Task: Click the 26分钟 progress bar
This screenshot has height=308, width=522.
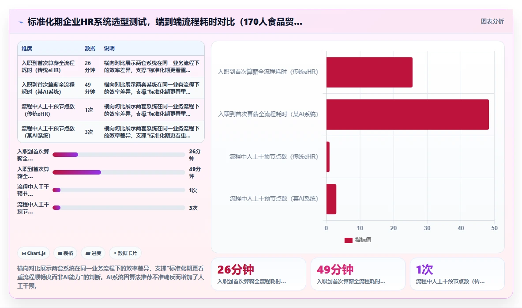Action: pos(119,155)
